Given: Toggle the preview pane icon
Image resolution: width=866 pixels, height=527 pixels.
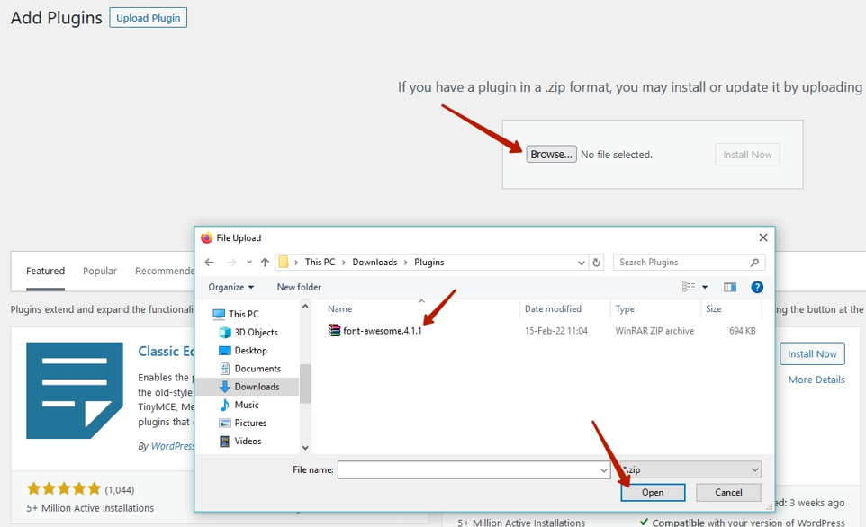Looking at the screenshot, I should click(x=730, y=287).
